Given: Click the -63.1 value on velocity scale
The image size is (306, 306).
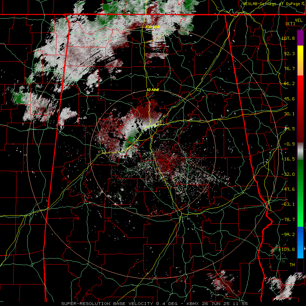Looking at the screenshot, I should coord(288,204).
